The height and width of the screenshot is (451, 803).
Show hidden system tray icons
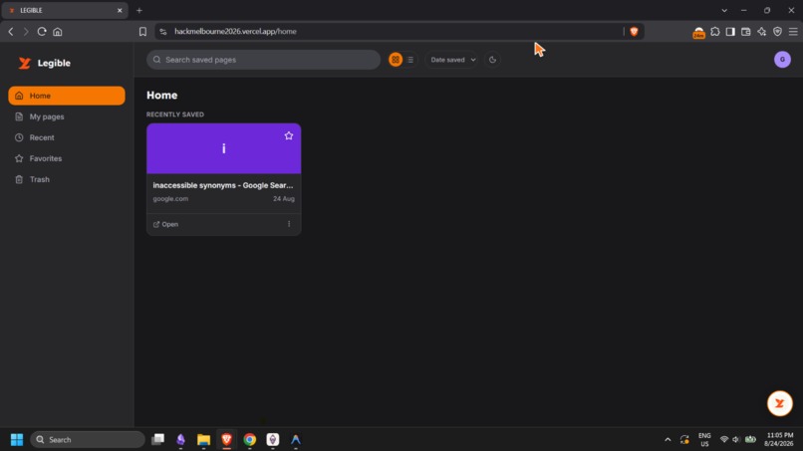tap(668, 440)
